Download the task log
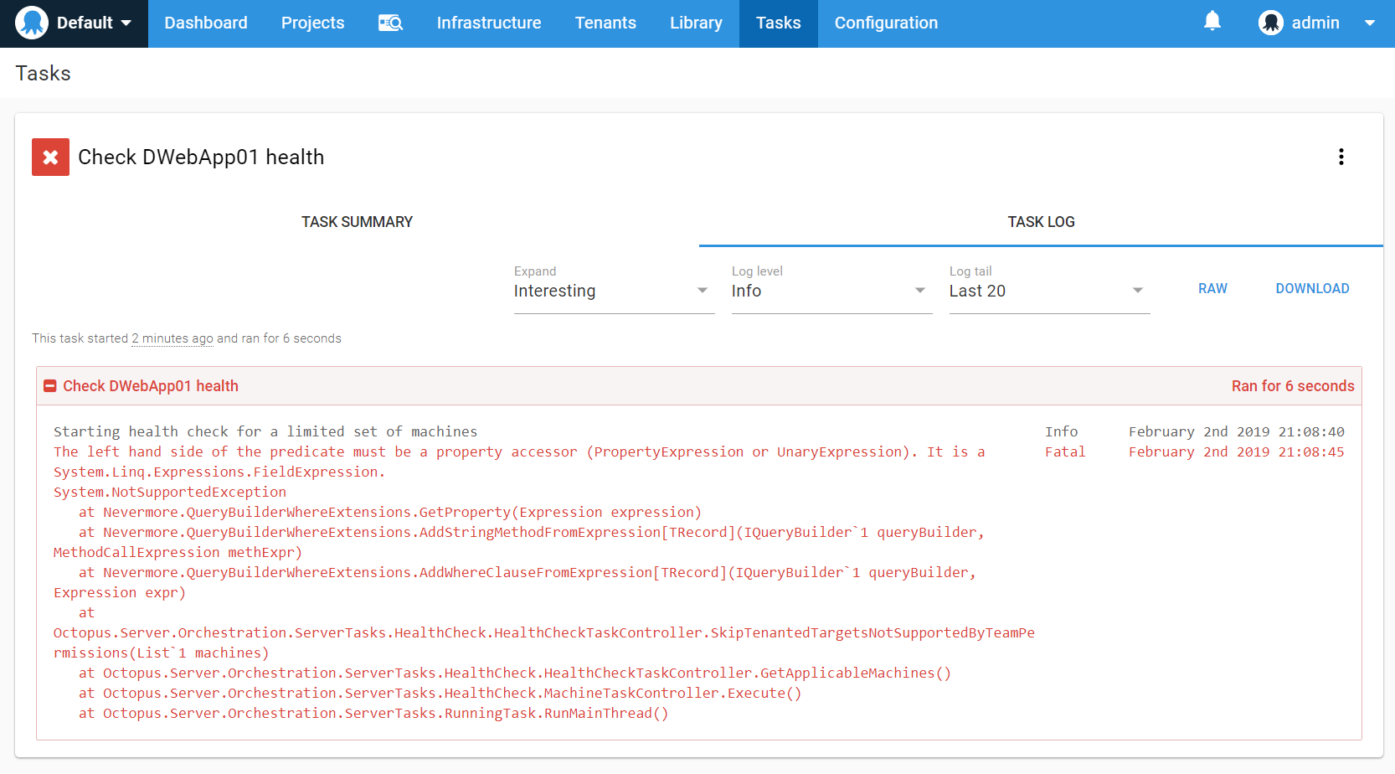 1312,288
